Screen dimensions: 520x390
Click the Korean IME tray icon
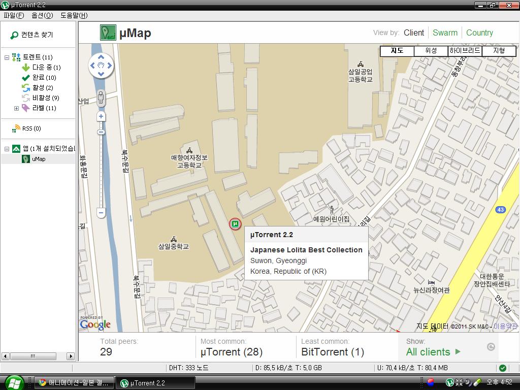(x=431, y=382)
